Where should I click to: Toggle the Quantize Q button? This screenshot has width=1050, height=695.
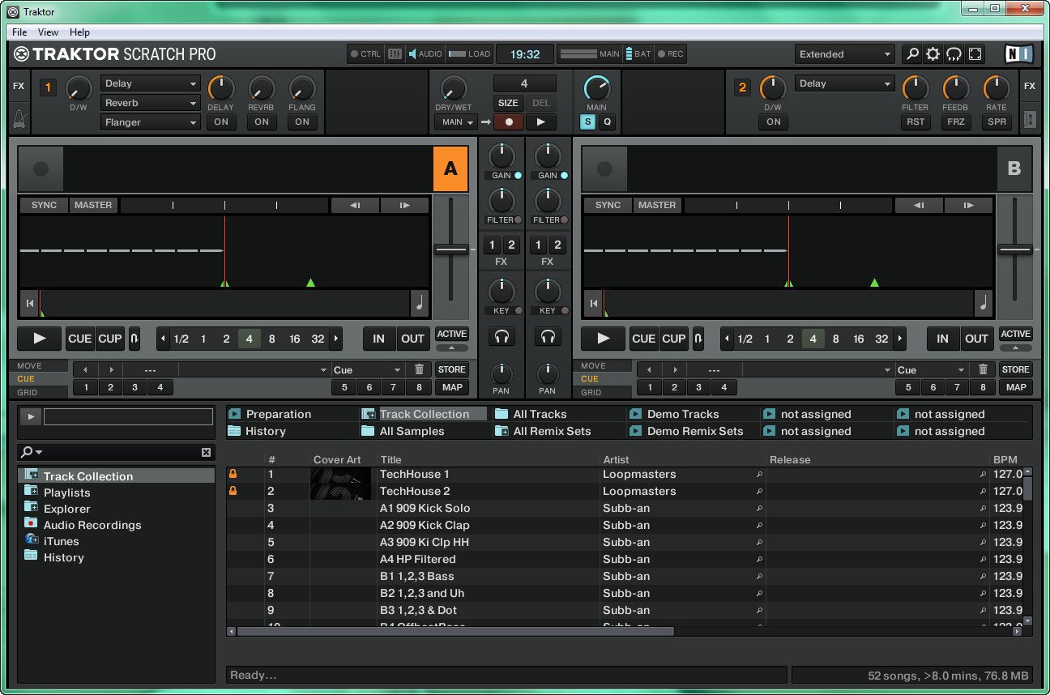coord(606,122)
